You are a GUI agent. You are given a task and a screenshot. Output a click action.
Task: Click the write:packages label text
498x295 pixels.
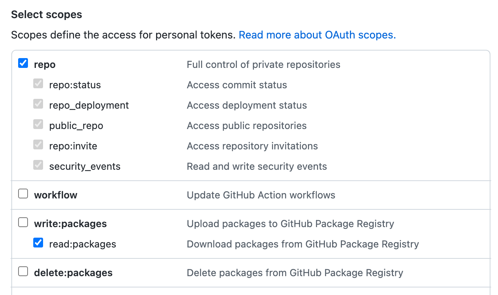coord(70,223)
